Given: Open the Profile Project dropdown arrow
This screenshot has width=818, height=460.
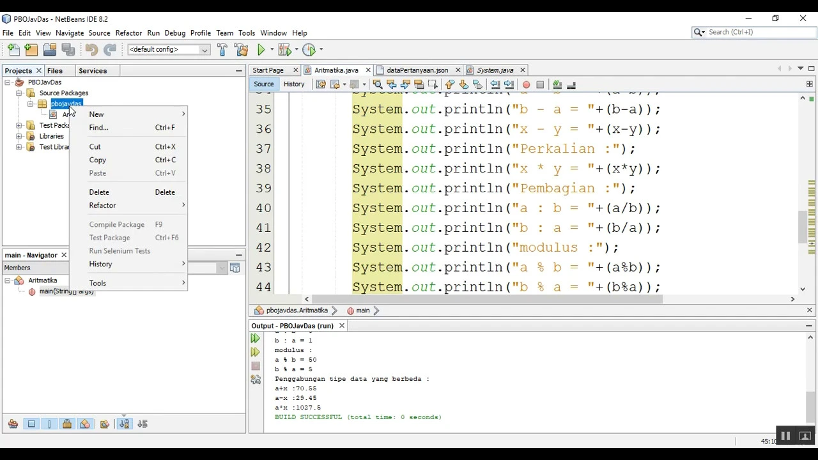Looking at the screenshot, I should [321, 49].
